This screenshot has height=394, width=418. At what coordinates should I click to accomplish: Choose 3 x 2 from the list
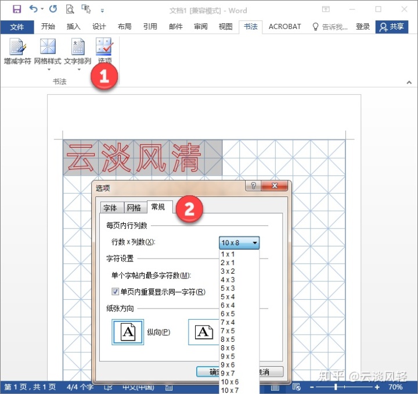coord(239,271)
